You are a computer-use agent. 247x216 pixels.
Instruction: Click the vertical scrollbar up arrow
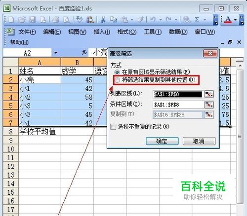pyautogui.click(x=240, y=66)
